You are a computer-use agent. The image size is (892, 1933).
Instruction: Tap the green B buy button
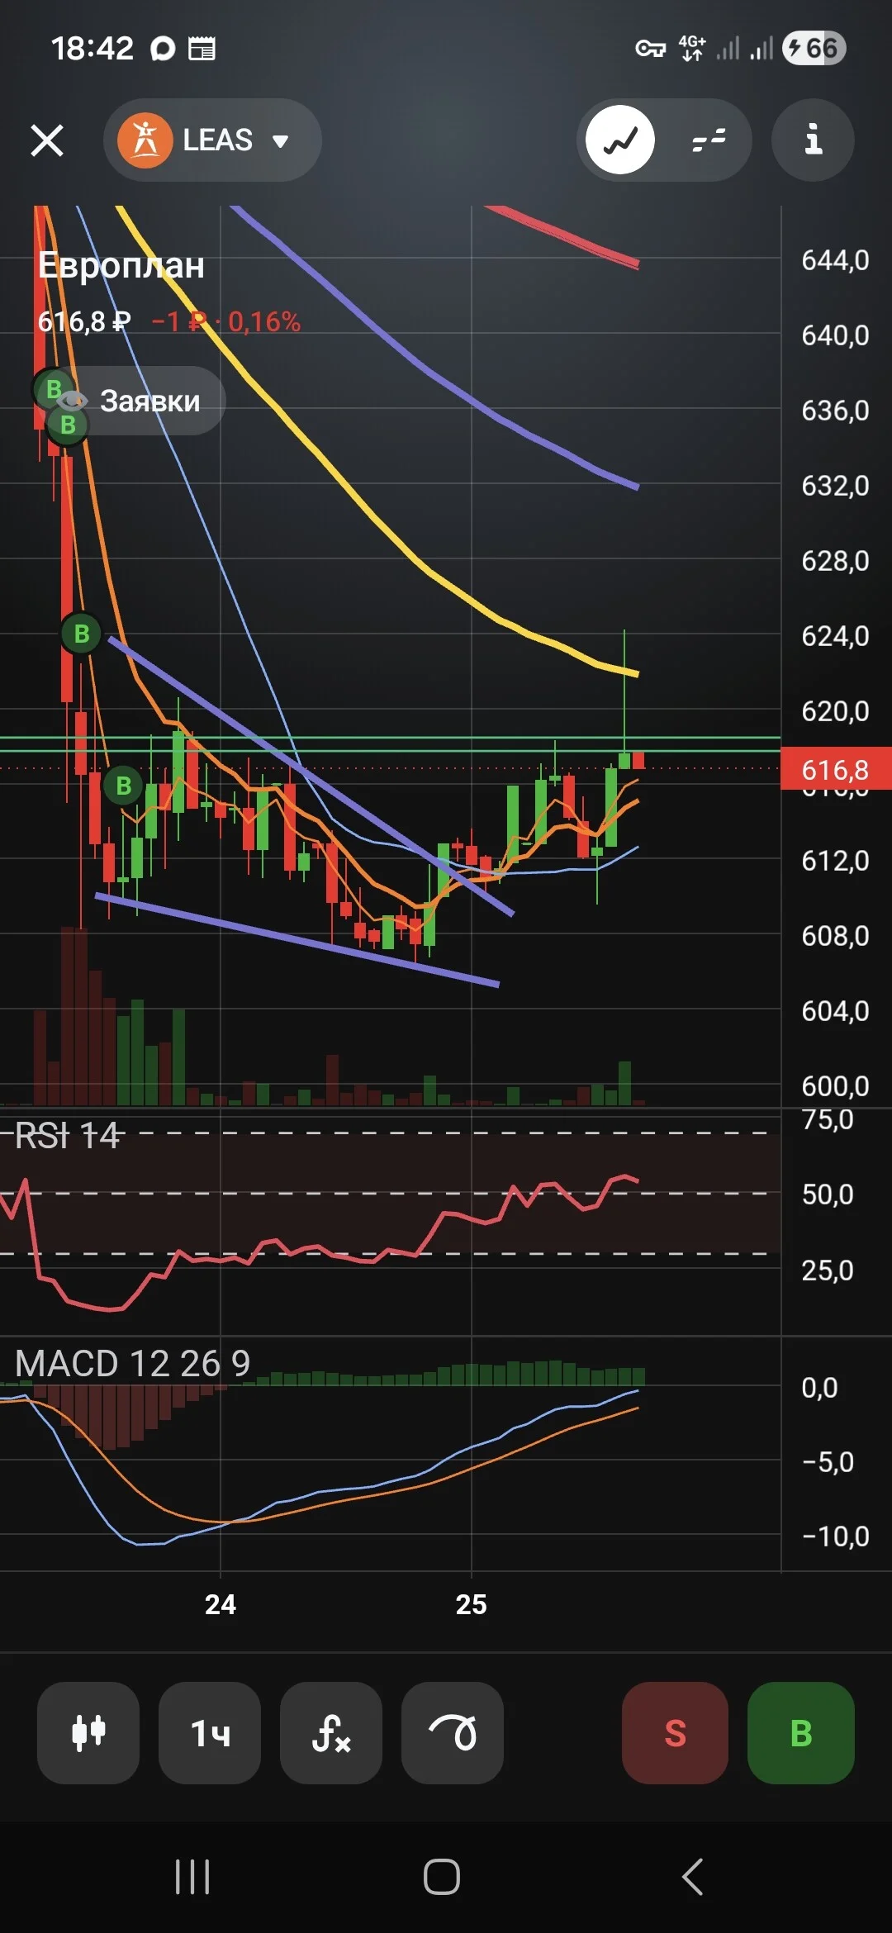[801, 1732]
